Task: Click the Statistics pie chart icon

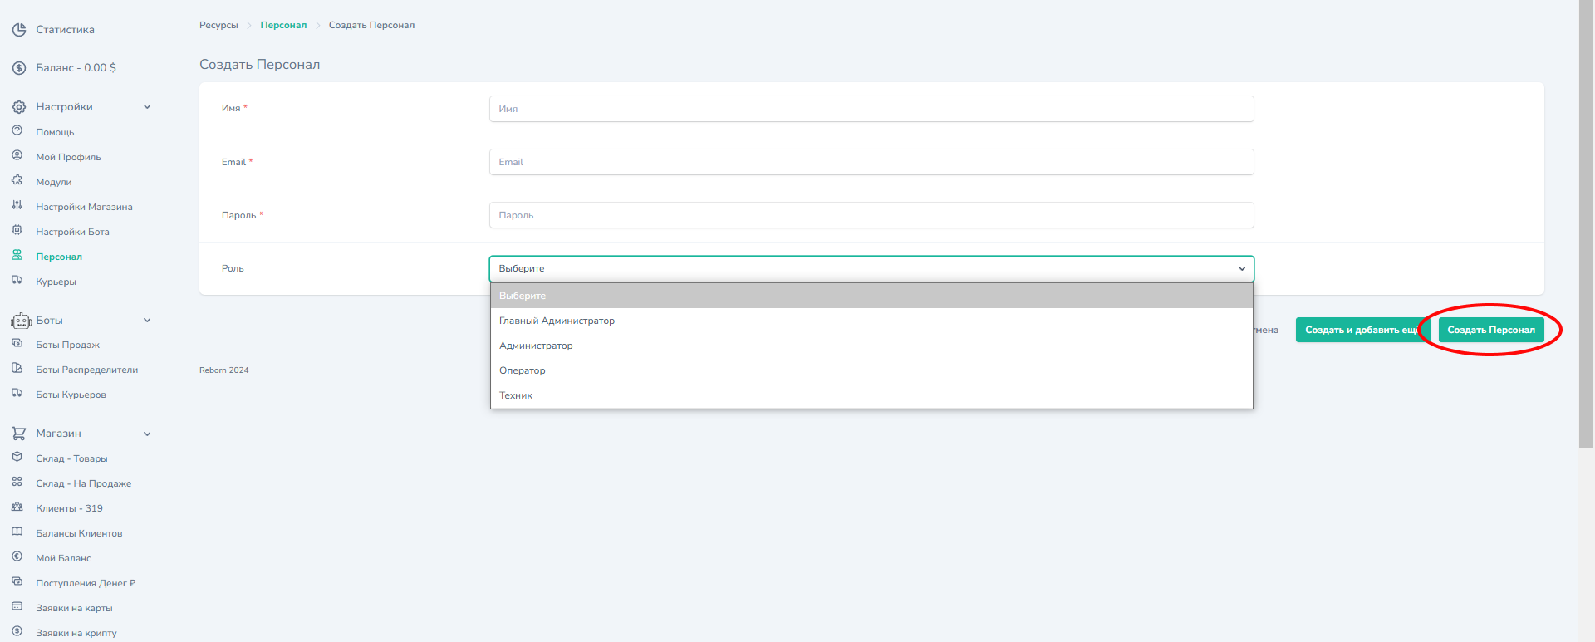Action: click(19, 30)
